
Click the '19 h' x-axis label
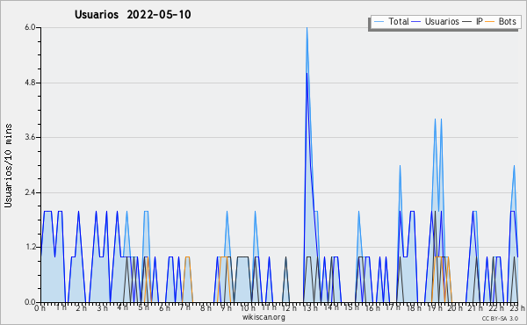pyautogui.click(x=435, y=308)
